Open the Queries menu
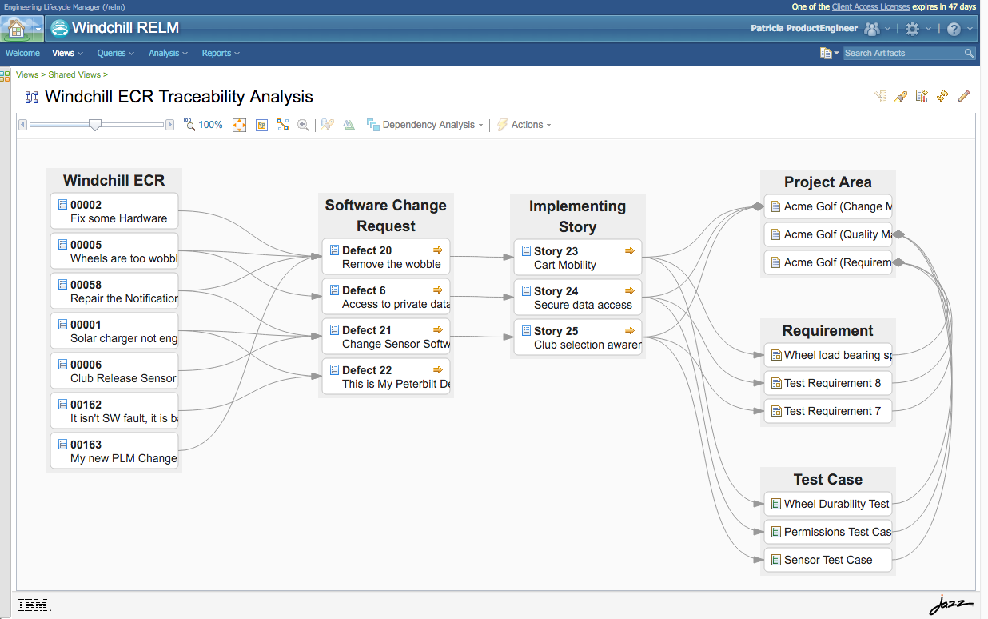This screenshot has height=619, width=988. point(116,53)
